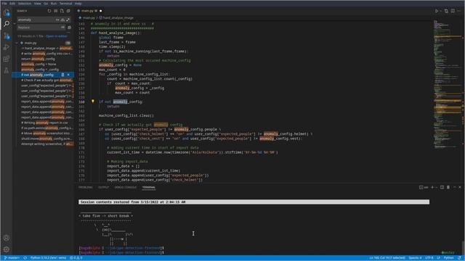The width and height of the screenshot is (465, 261).
Task: Split the terminal panel
Action: (442, 187)
